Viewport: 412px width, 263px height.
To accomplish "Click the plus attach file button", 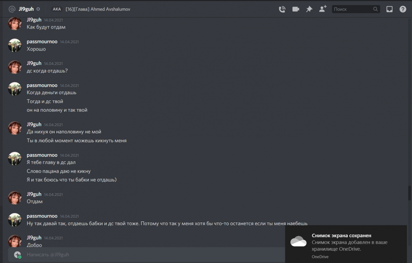I will [18, 255].
